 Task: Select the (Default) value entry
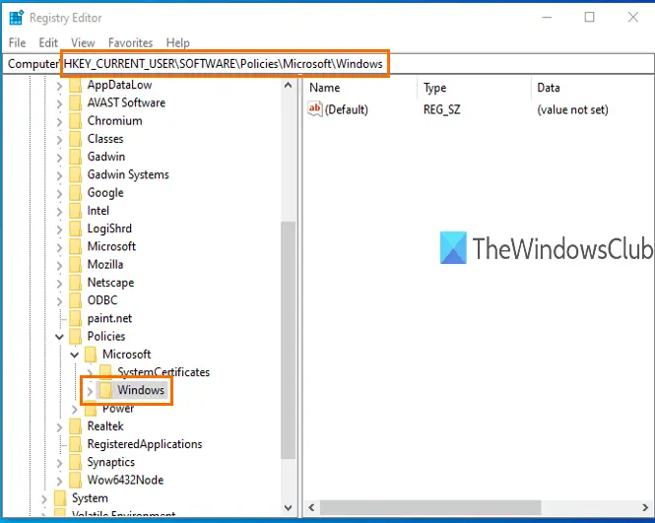pos(347,109)
